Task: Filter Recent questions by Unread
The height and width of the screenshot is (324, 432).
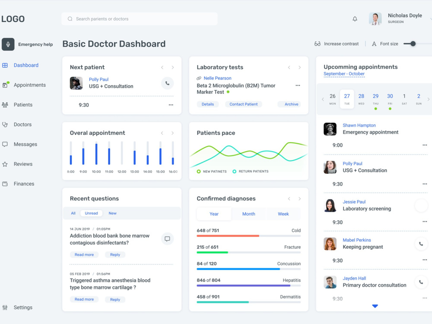Action: coord(91,213)
